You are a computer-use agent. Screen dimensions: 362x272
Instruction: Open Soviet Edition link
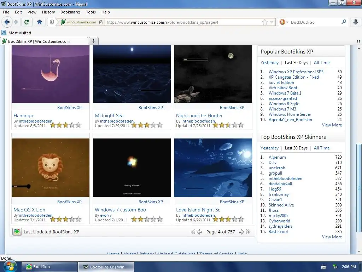pos(281,83)
